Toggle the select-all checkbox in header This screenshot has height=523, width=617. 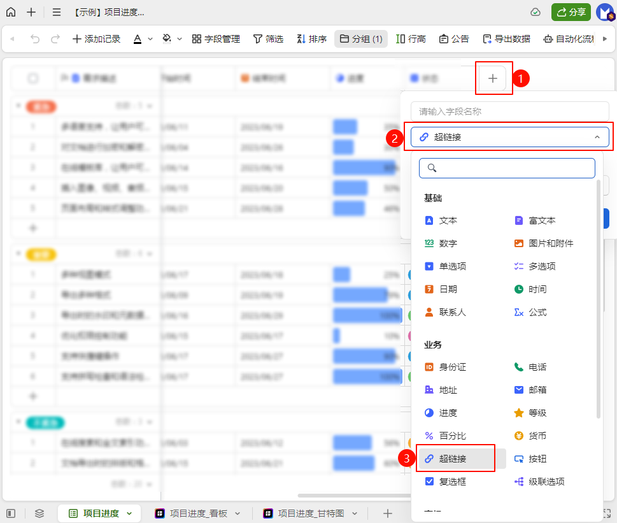[33, 78]
